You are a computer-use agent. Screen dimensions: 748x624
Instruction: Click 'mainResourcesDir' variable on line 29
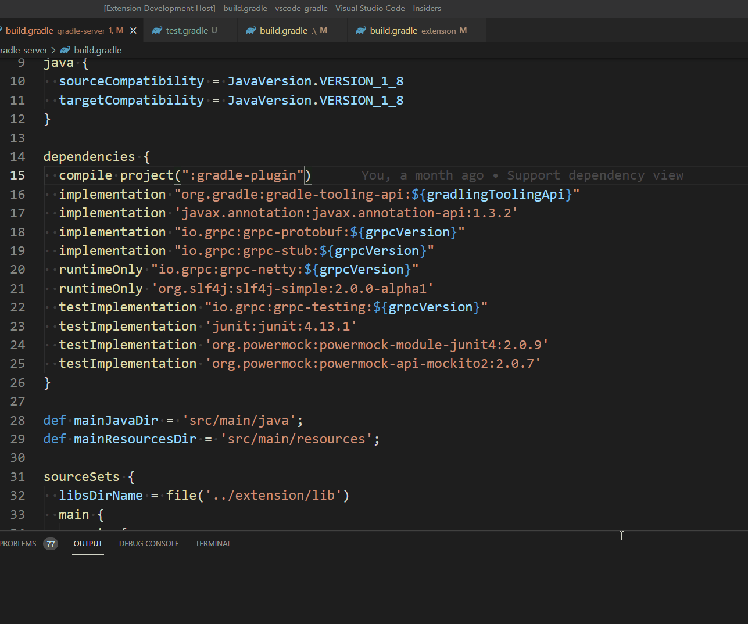pos(135,439)
